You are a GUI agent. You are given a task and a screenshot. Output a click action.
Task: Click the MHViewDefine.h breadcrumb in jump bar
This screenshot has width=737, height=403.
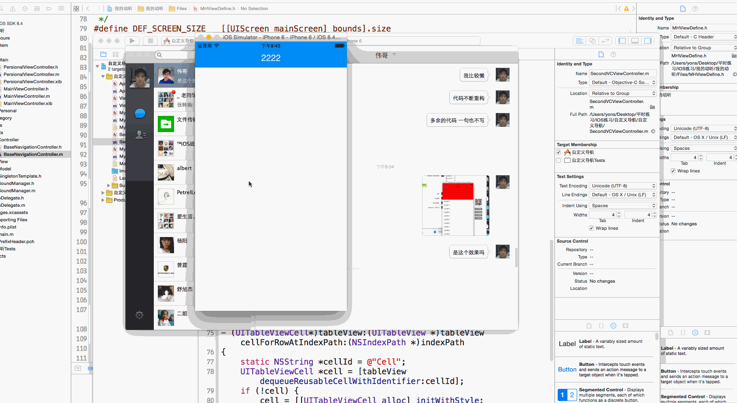pyautogui.click(x=217, y=8)
